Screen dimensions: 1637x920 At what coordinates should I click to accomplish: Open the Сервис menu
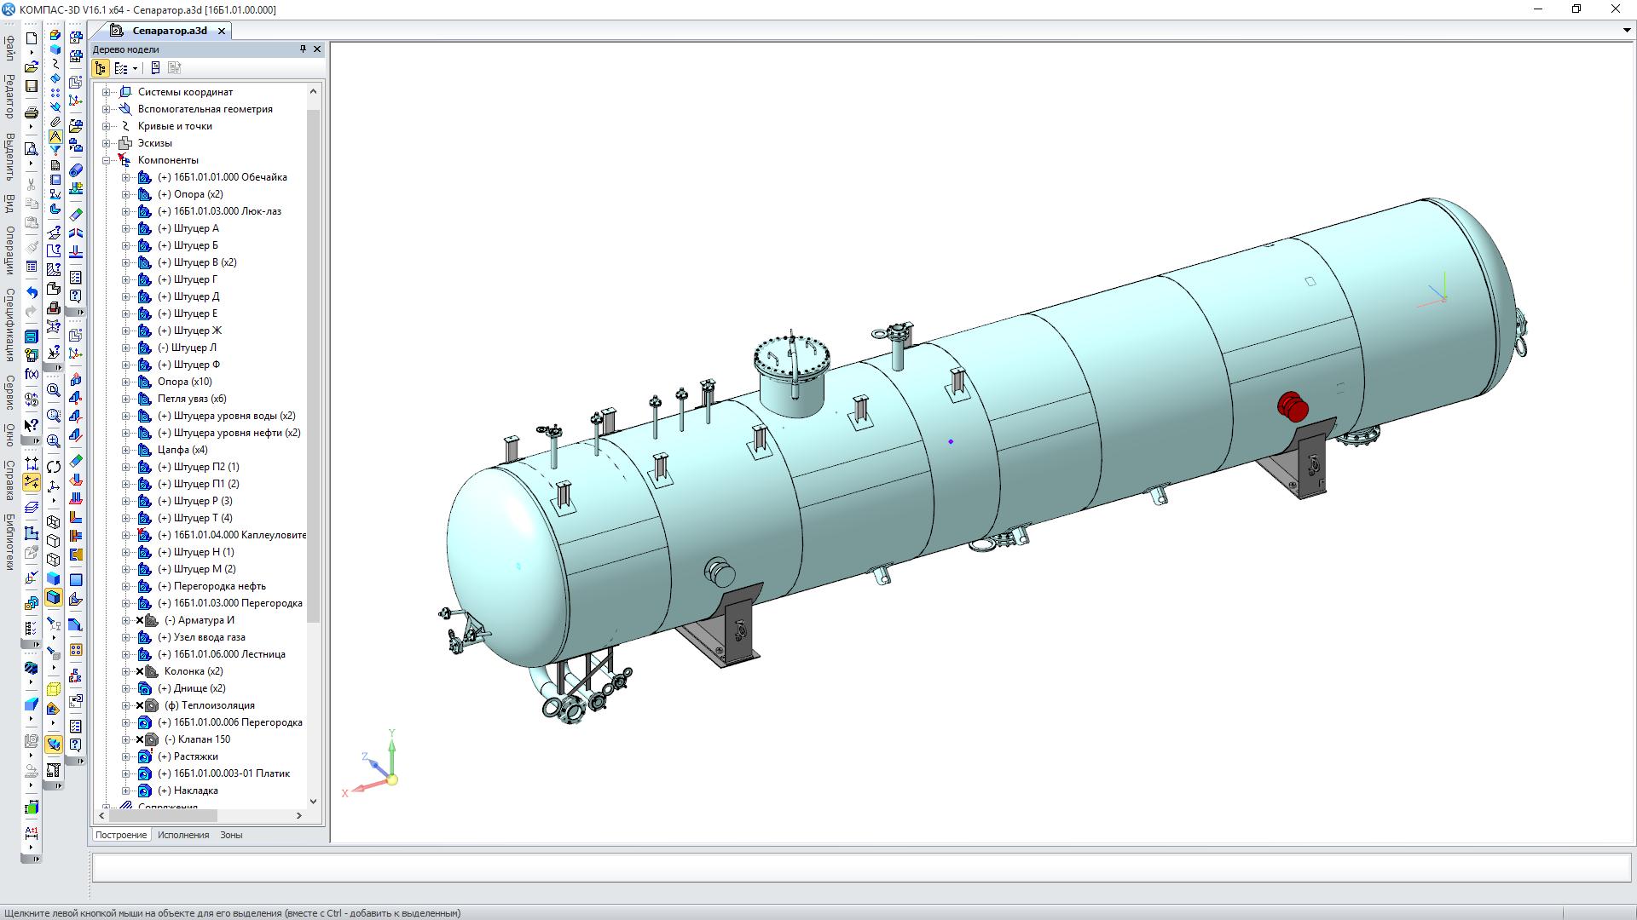click(x=9, y=392)
